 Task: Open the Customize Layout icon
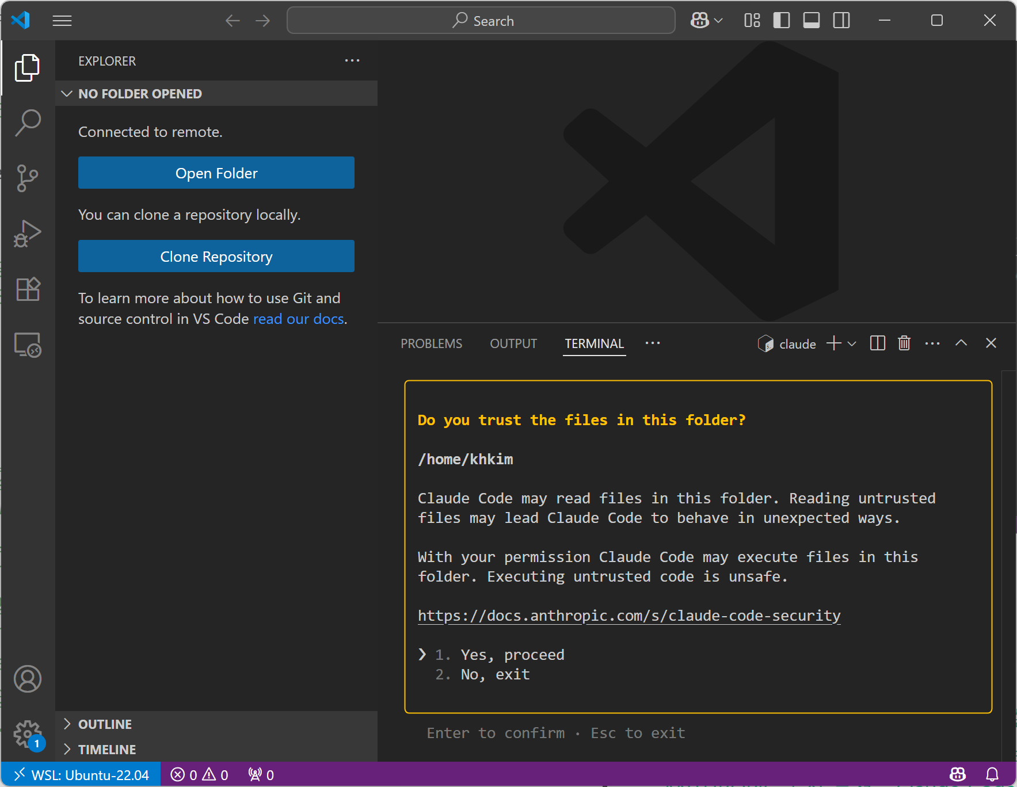752,21
